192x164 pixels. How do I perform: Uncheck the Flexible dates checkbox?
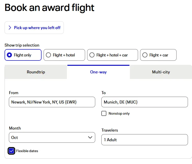[11, 151]
